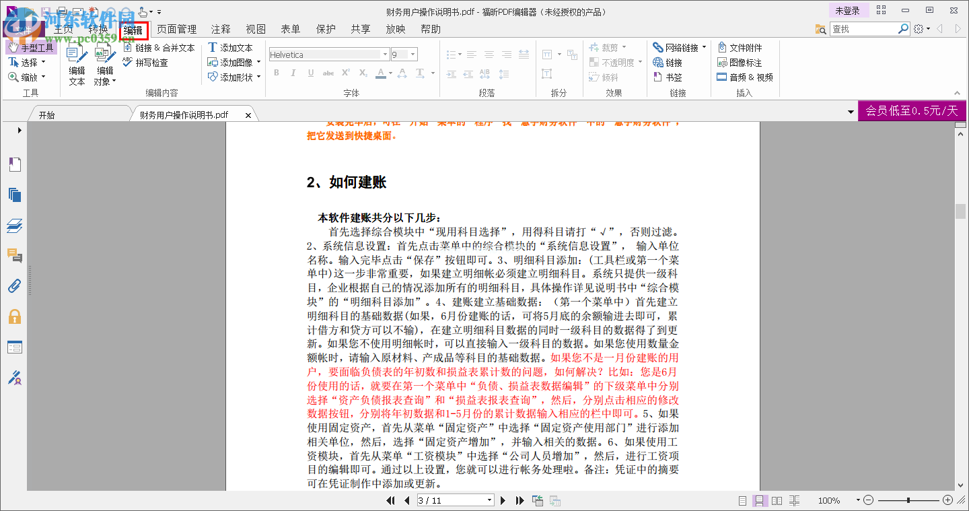Image resolution: width=969 pixels, height=511 pixels.
Task: Open the page number 3 / 11 dropdown
Action: point(490,500)
